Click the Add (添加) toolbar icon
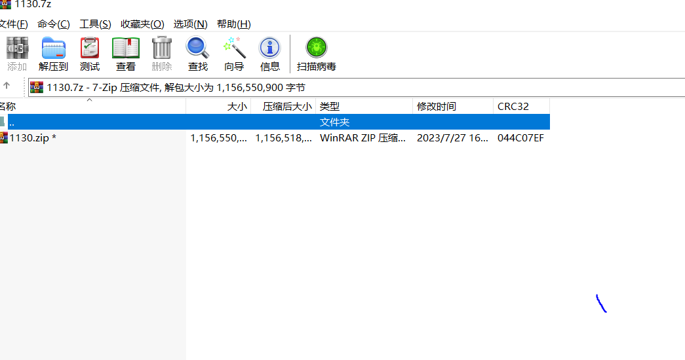This screenshot has width=685, height=360. 16,54
